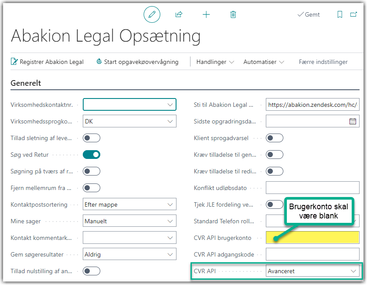Toggle Tillad nulstilling af an... switch
367x285 pixels.
click(x=92, y=271)
